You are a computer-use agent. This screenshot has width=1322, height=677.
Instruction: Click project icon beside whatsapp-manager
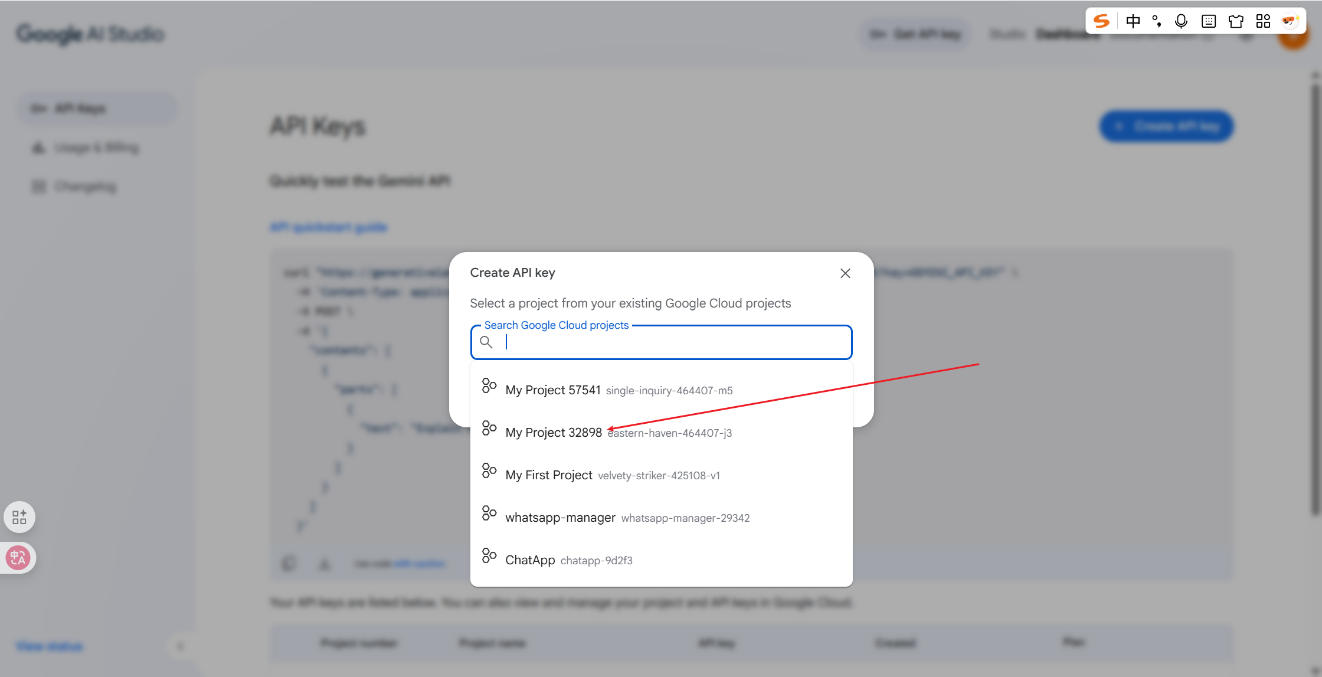point(489,514)
